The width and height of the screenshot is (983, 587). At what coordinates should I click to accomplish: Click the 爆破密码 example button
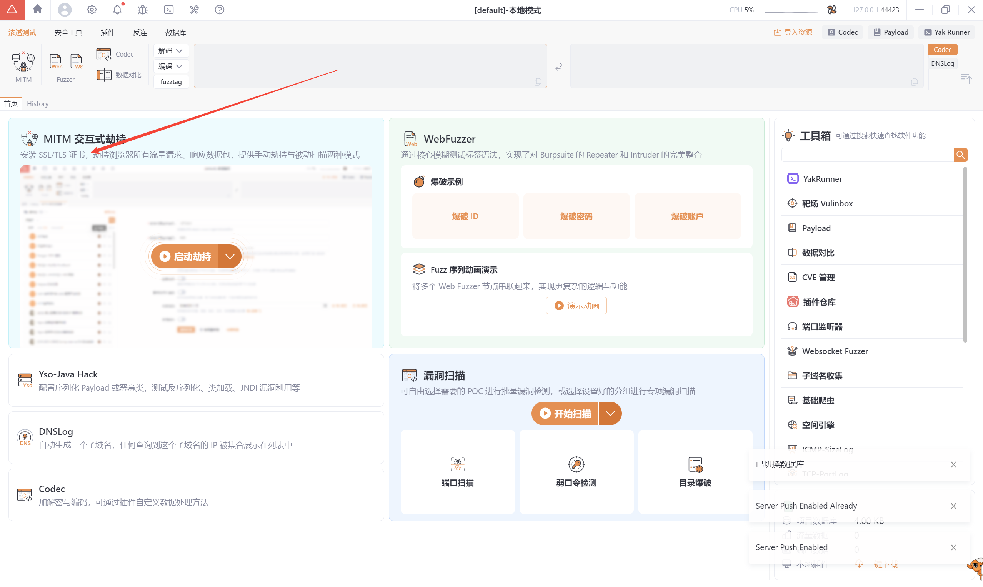576,216
